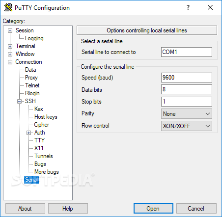Open the X11 settings page
The height and width of the screenshot is (217, 222).
pyautogui.click(x=39, y=148)
